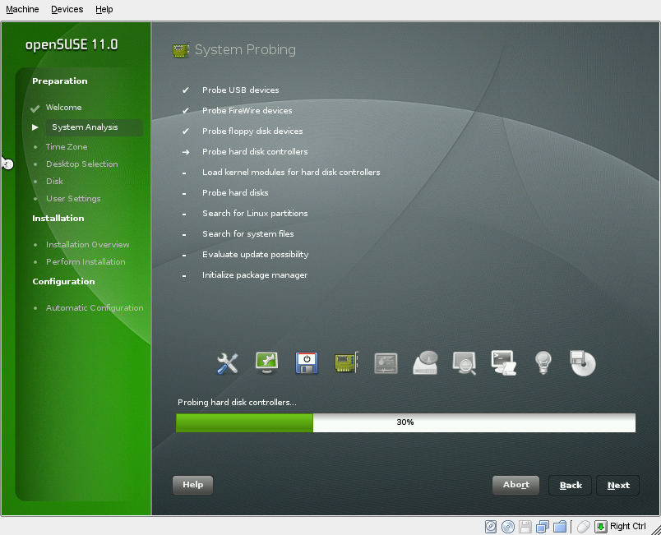This screenshot has height=535, width=661.
Task: Select the User Settings step
Action: [x=73, y=199]
